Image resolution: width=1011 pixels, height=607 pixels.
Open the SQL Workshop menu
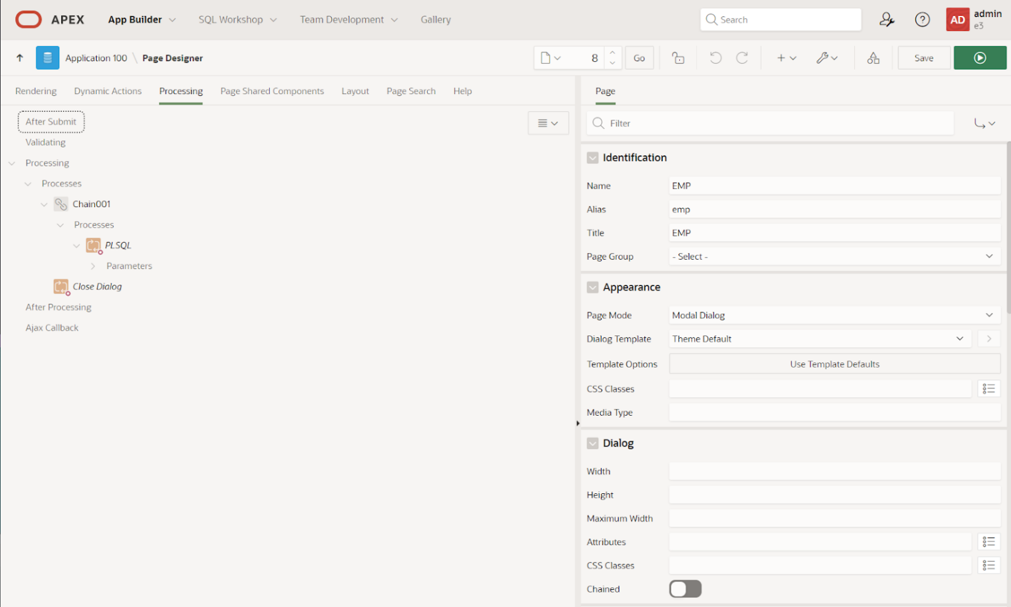pyautogui.click(x=231, y=19)
